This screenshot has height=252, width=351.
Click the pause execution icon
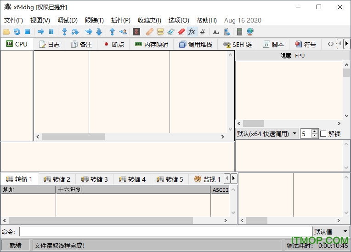coord(51,32)
